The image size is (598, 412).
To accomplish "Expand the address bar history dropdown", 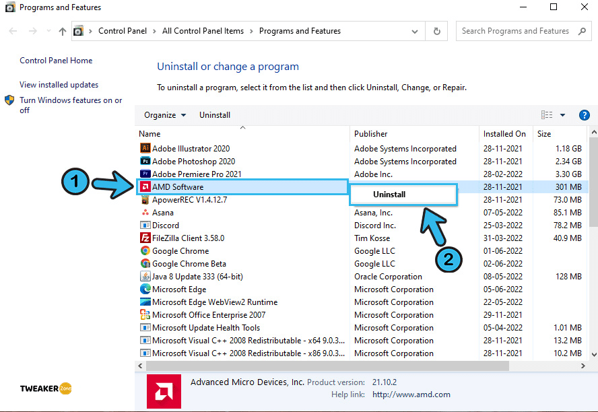I will coord(415,32).
